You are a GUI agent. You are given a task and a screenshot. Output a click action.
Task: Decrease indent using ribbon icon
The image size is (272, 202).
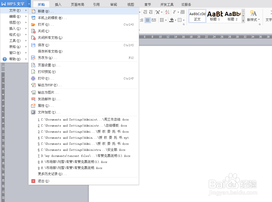click(x=145, y=12)
